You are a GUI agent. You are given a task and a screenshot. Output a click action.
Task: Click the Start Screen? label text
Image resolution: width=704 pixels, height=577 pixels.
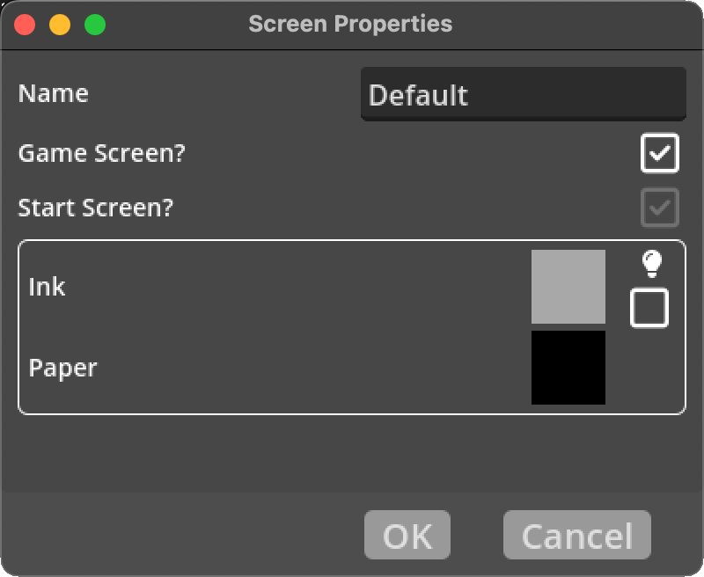[96, 208]
